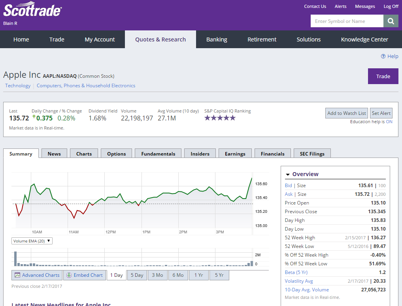The image size is (402, 306).
Task: Click Bid link in Overview
Action: tap(289, 186)
